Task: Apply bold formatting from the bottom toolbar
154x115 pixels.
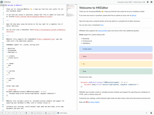Action: click(x=2, y=113)
